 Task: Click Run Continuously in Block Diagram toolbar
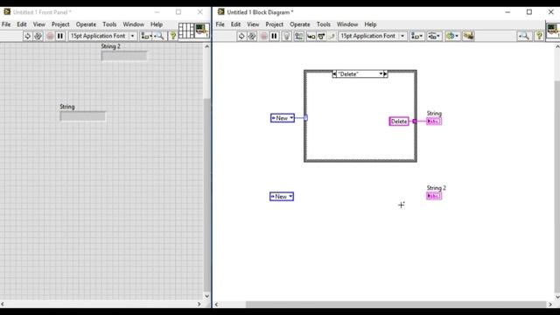252,36
